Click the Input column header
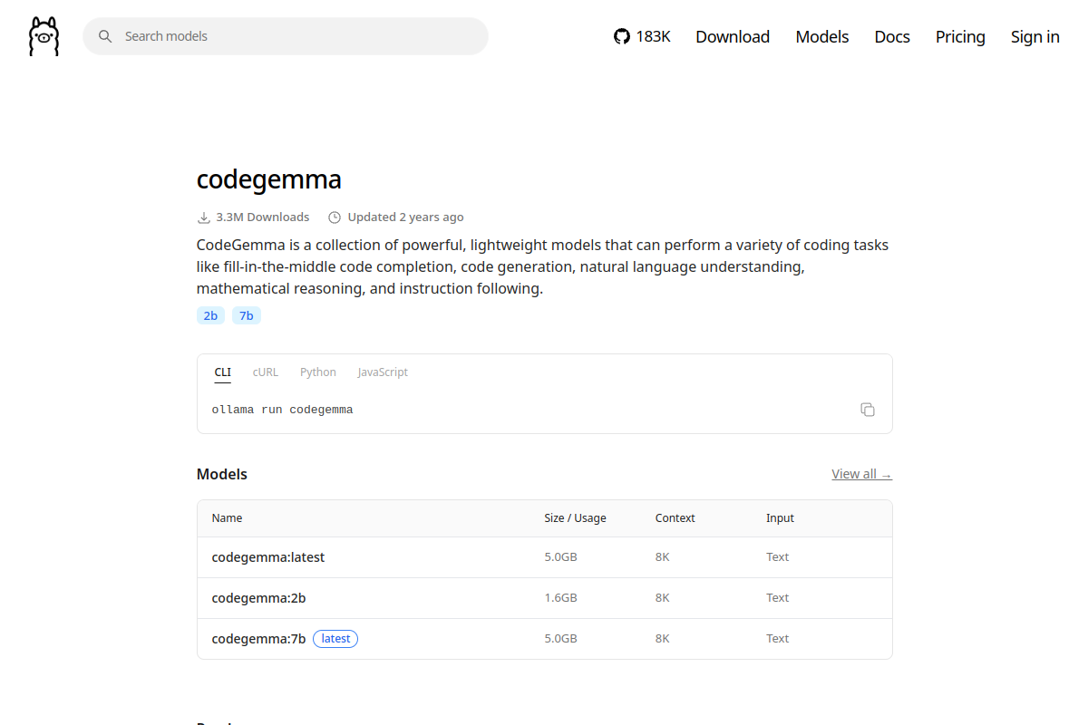Viewport: 1088px width, 725px height. 780,518
